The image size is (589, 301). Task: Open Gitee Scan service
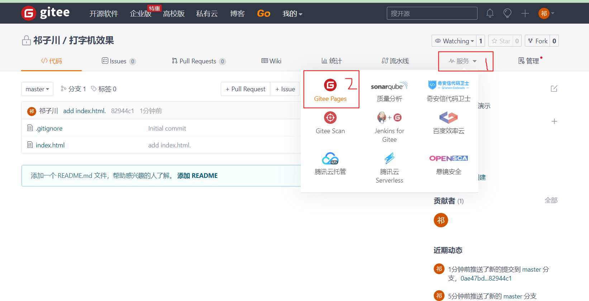point(330,123)
